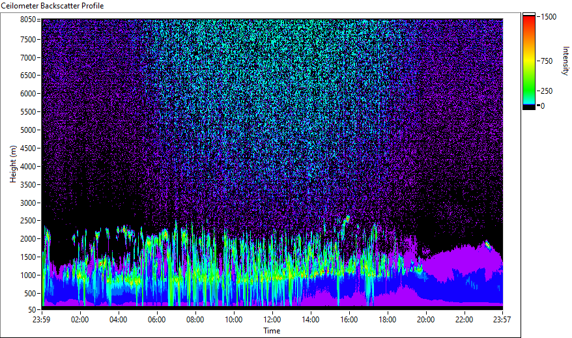Click the 7000 height axis value
572x338 pixels.
tap(28, 57)
